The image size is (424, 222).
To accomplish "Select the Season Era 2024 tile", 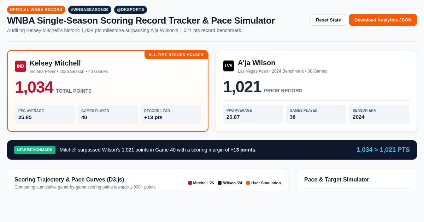I will click(379, 114).
